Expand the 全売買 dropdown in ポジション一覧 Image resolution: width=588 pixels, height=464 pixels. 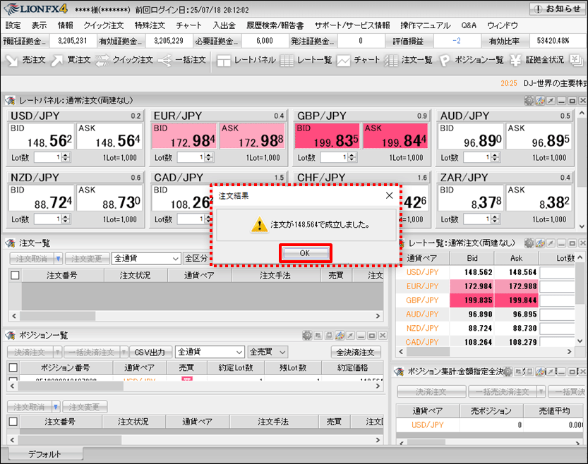point(268,352)
